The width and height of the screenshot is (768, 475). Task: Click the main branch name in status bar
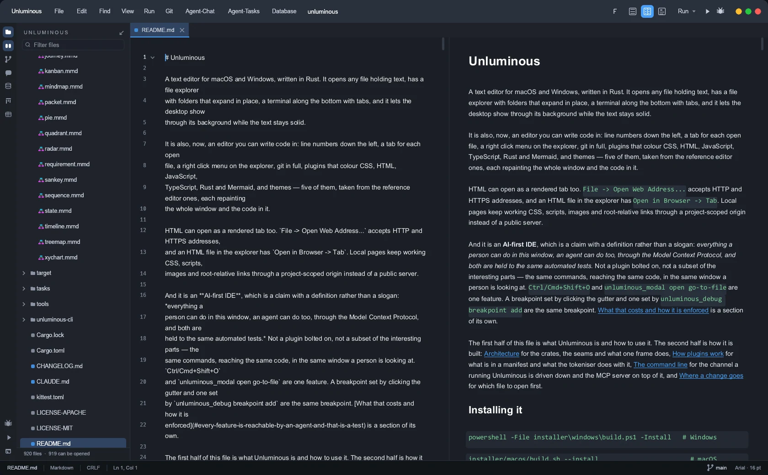[x=721, y=468]
